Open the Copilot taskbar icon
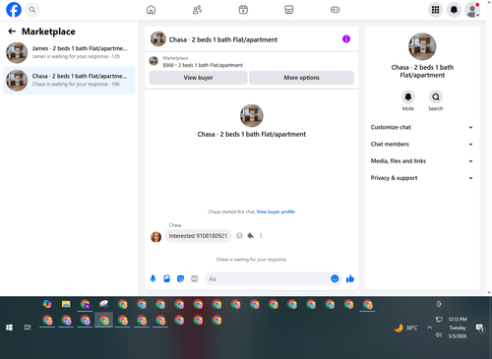 tap(47, 304)
